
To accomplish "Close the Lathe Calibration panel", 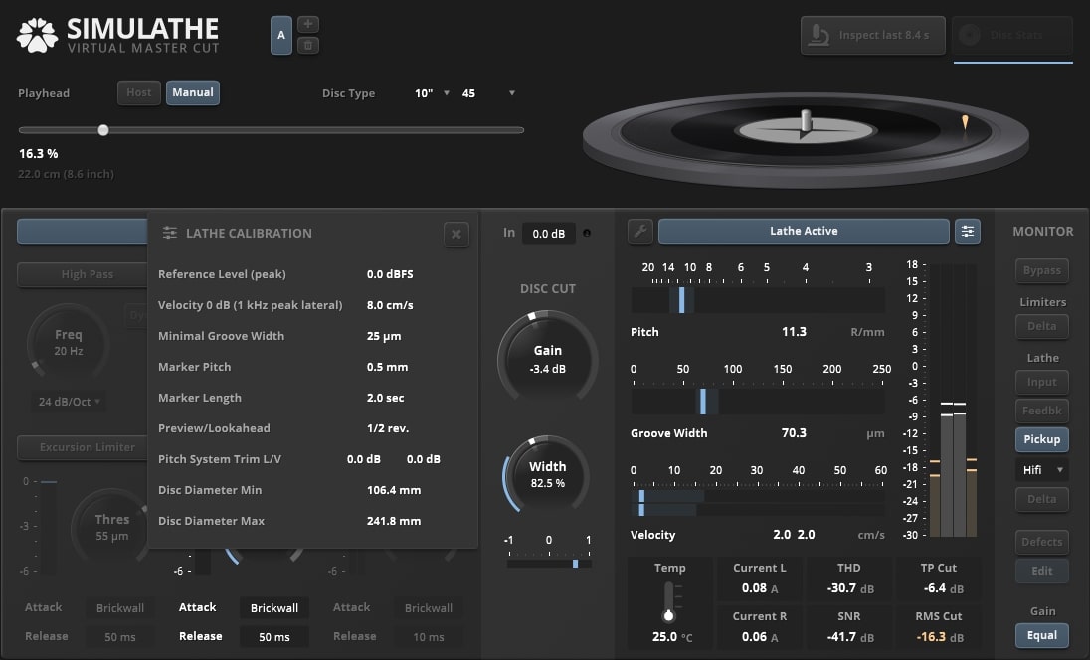I will pos(455,234).
